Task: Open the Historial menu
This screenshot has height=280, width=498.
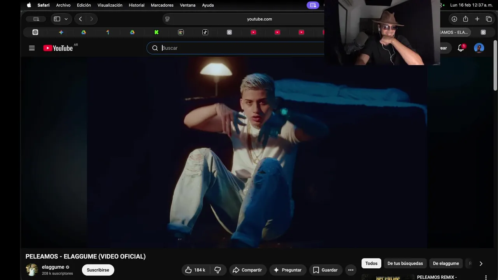Action: (x=137, y=5)
